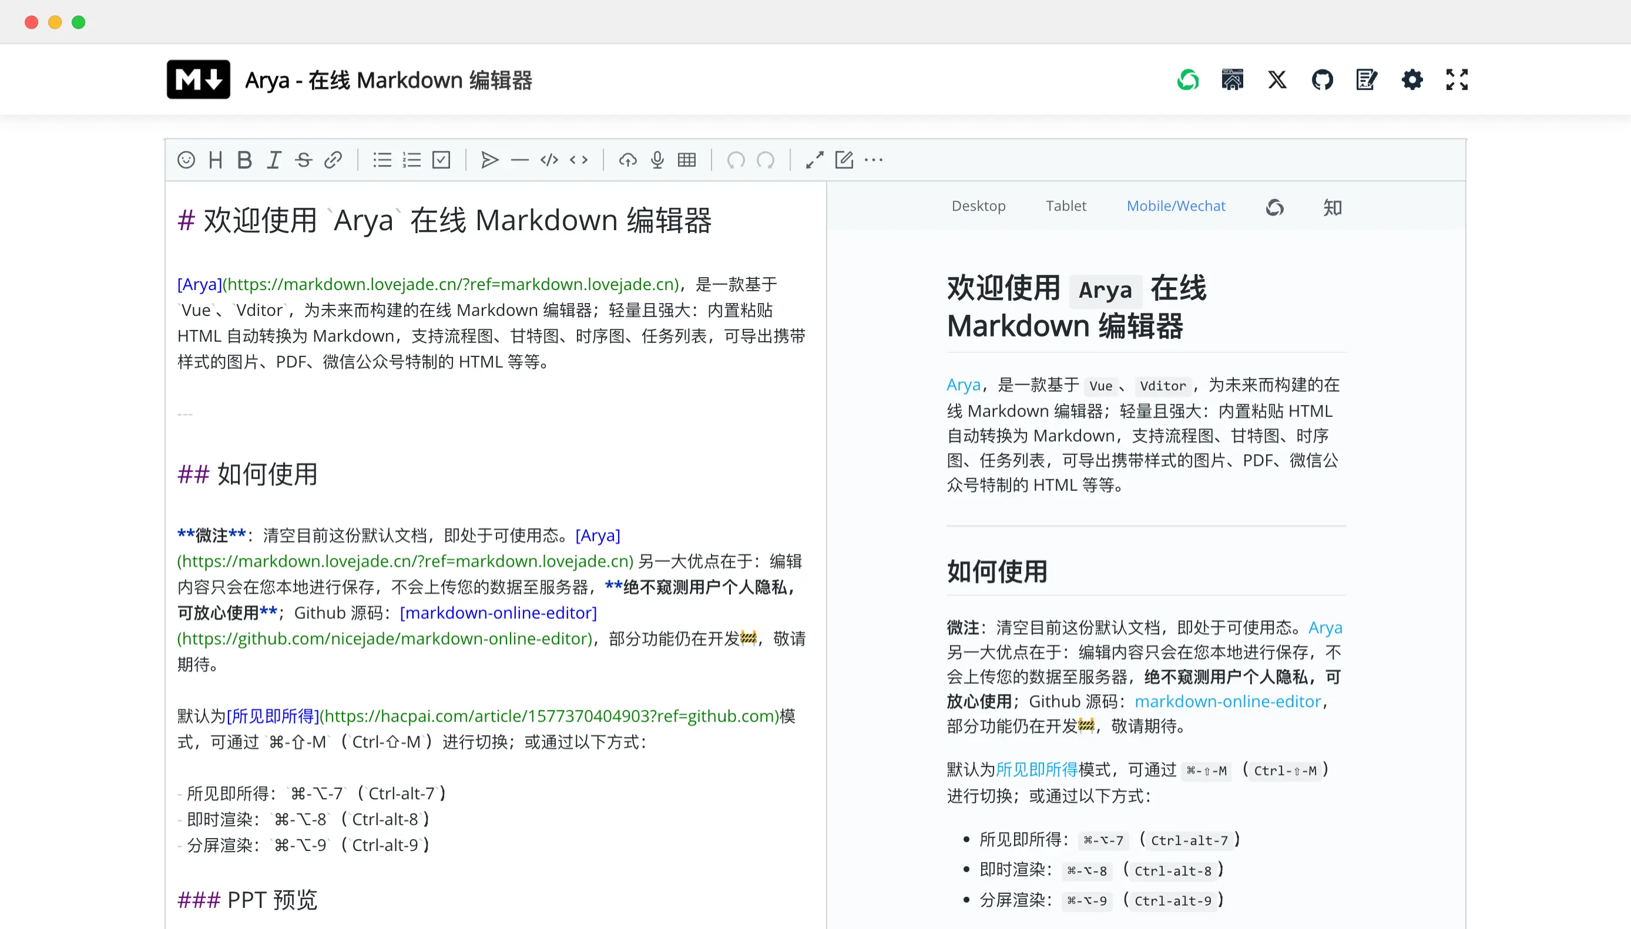Screen dimensions: 1631x929
Task: Click the '### PPT 预览' heading in editor
Action: point(247,900)
